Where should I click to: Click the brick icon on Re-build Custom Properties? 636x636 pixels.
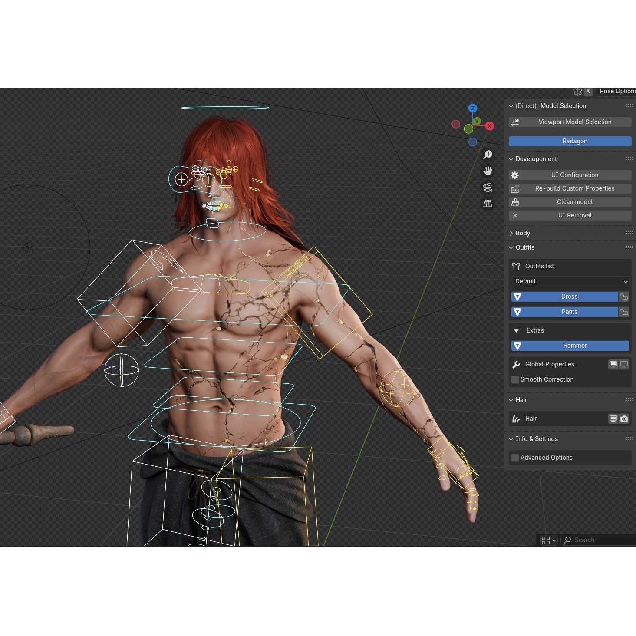(x=515, y=188)
